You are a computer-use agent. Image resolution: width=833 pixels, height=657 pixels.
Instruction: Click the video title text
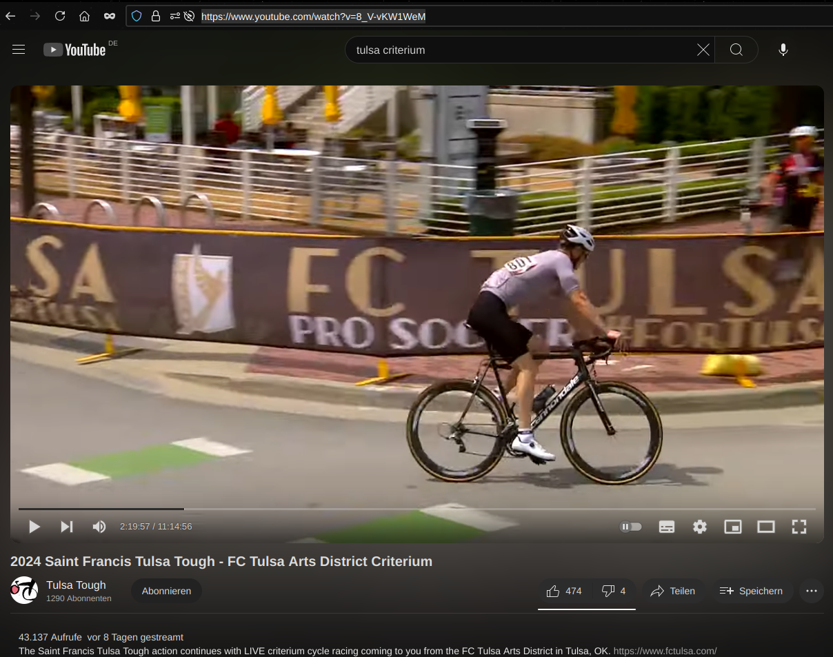[x=221, y=561]
